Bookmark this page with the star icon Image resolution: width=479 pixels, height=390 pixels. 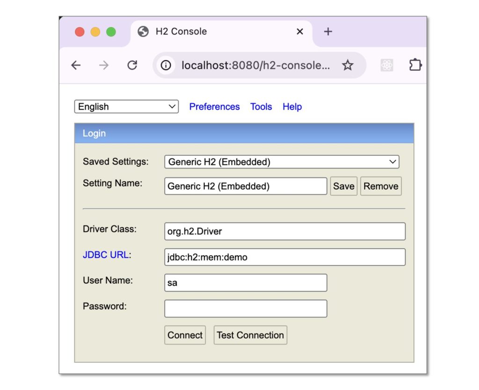347,66
